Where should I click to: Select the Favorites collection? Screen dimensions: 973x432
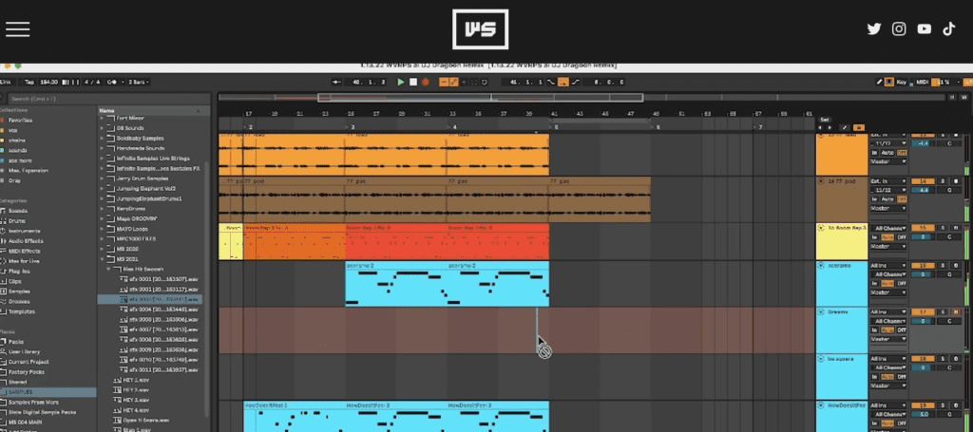coord(21,120)
